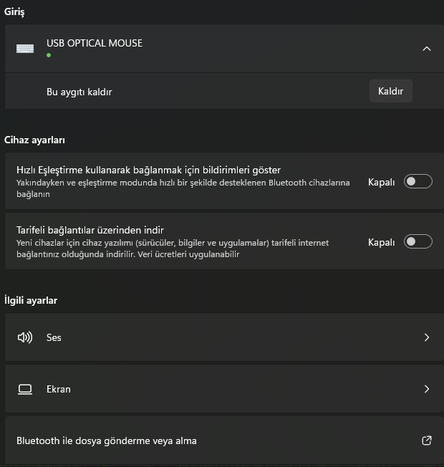Click the Tarifeli bağlantılar üzerinden indir title
Viewport: 444px width, 467px height.
(x=90, y=231)
